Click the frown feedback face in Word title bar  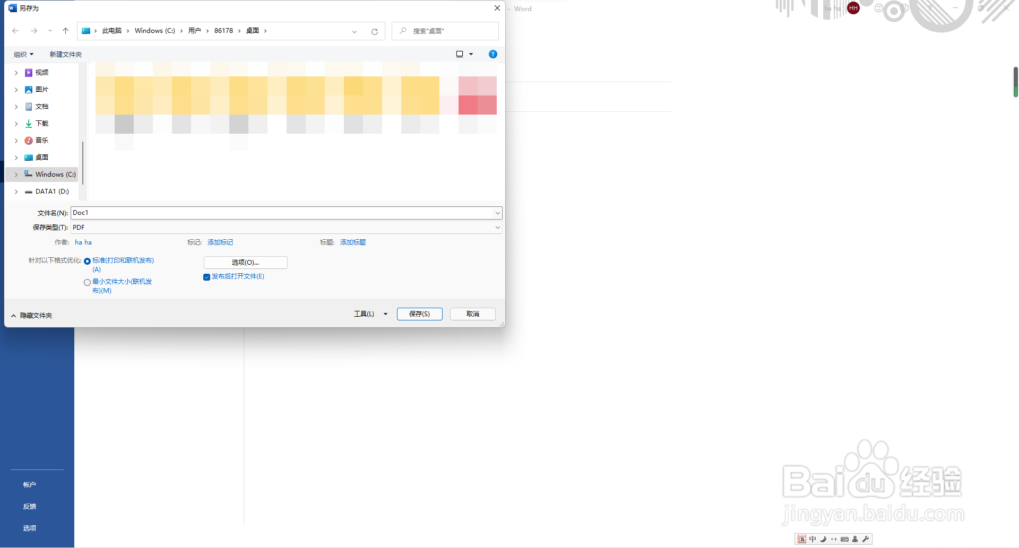pyautogui.click(x=904, y=8)
